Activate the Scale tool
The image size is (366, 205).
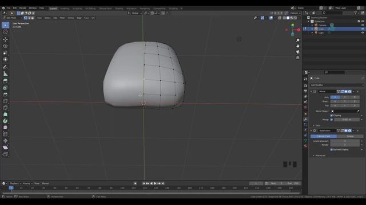click(x=5, y=53)
